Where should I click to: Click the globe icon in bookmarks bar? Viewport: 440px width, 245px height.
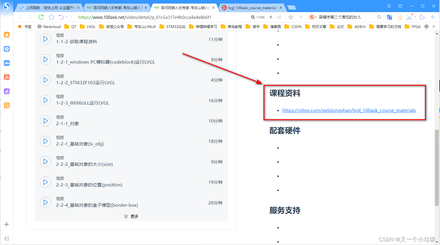(x=426, y=27)
